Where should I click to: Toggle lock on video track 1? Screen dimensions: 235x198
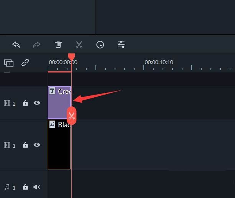tap(25, 145)
